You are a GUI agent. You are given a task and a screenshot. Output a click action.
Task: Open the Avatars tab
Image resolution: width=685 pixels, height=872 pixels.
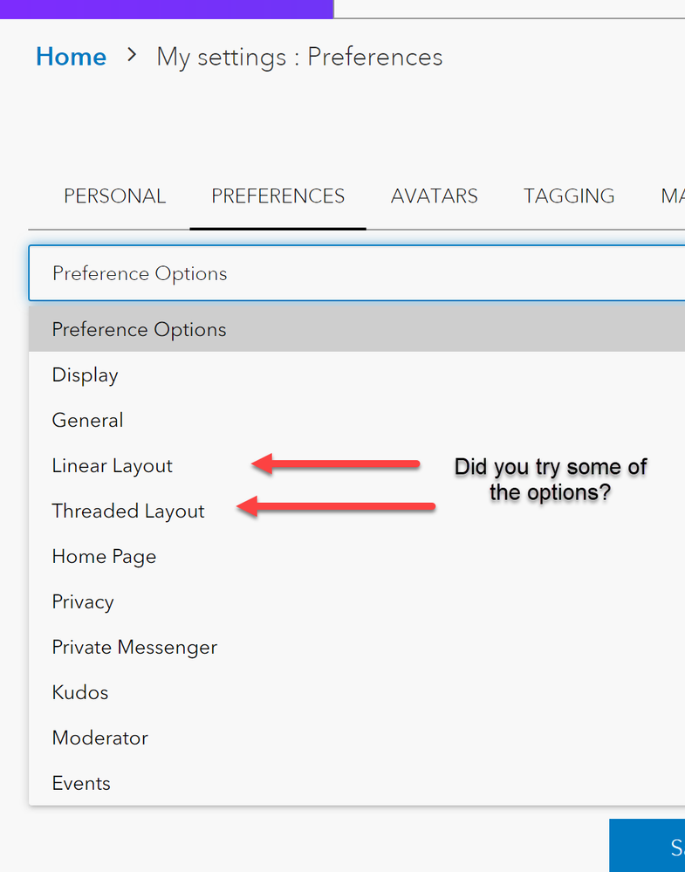434,196
